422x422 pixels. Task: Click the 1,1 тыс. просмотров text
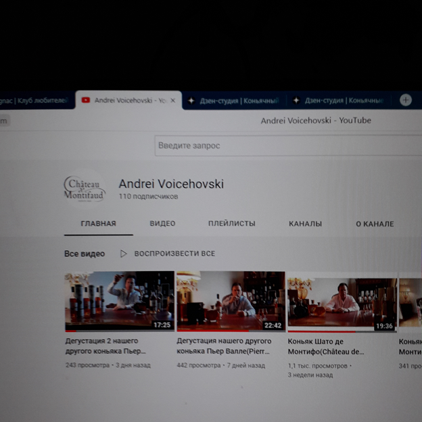pos(318,366)
